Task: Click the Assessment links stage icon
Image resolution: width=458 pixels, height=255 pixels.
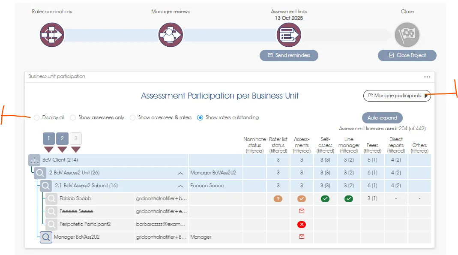Action: 289,35
